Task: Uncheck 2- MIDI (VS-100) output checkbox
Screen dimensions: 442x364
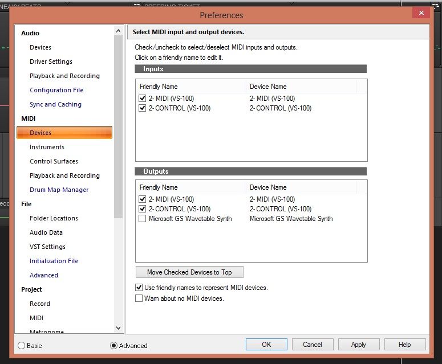Action: pos(143,199)
